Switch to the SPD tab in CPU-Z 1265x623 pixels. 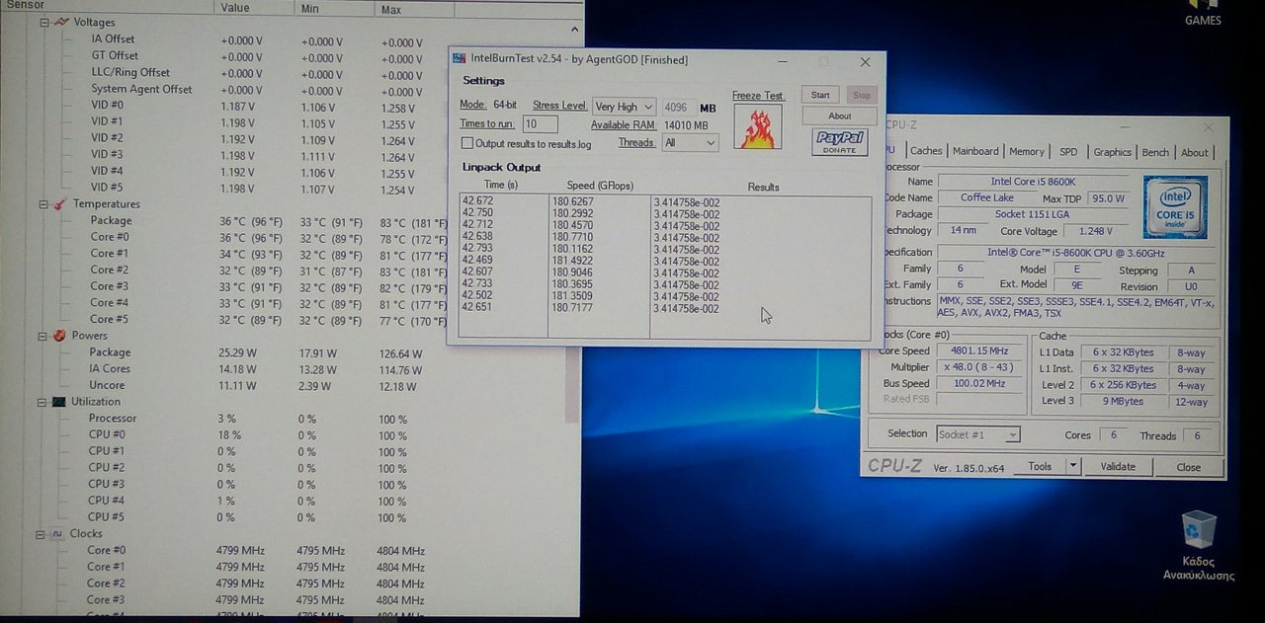point(1068,152)
